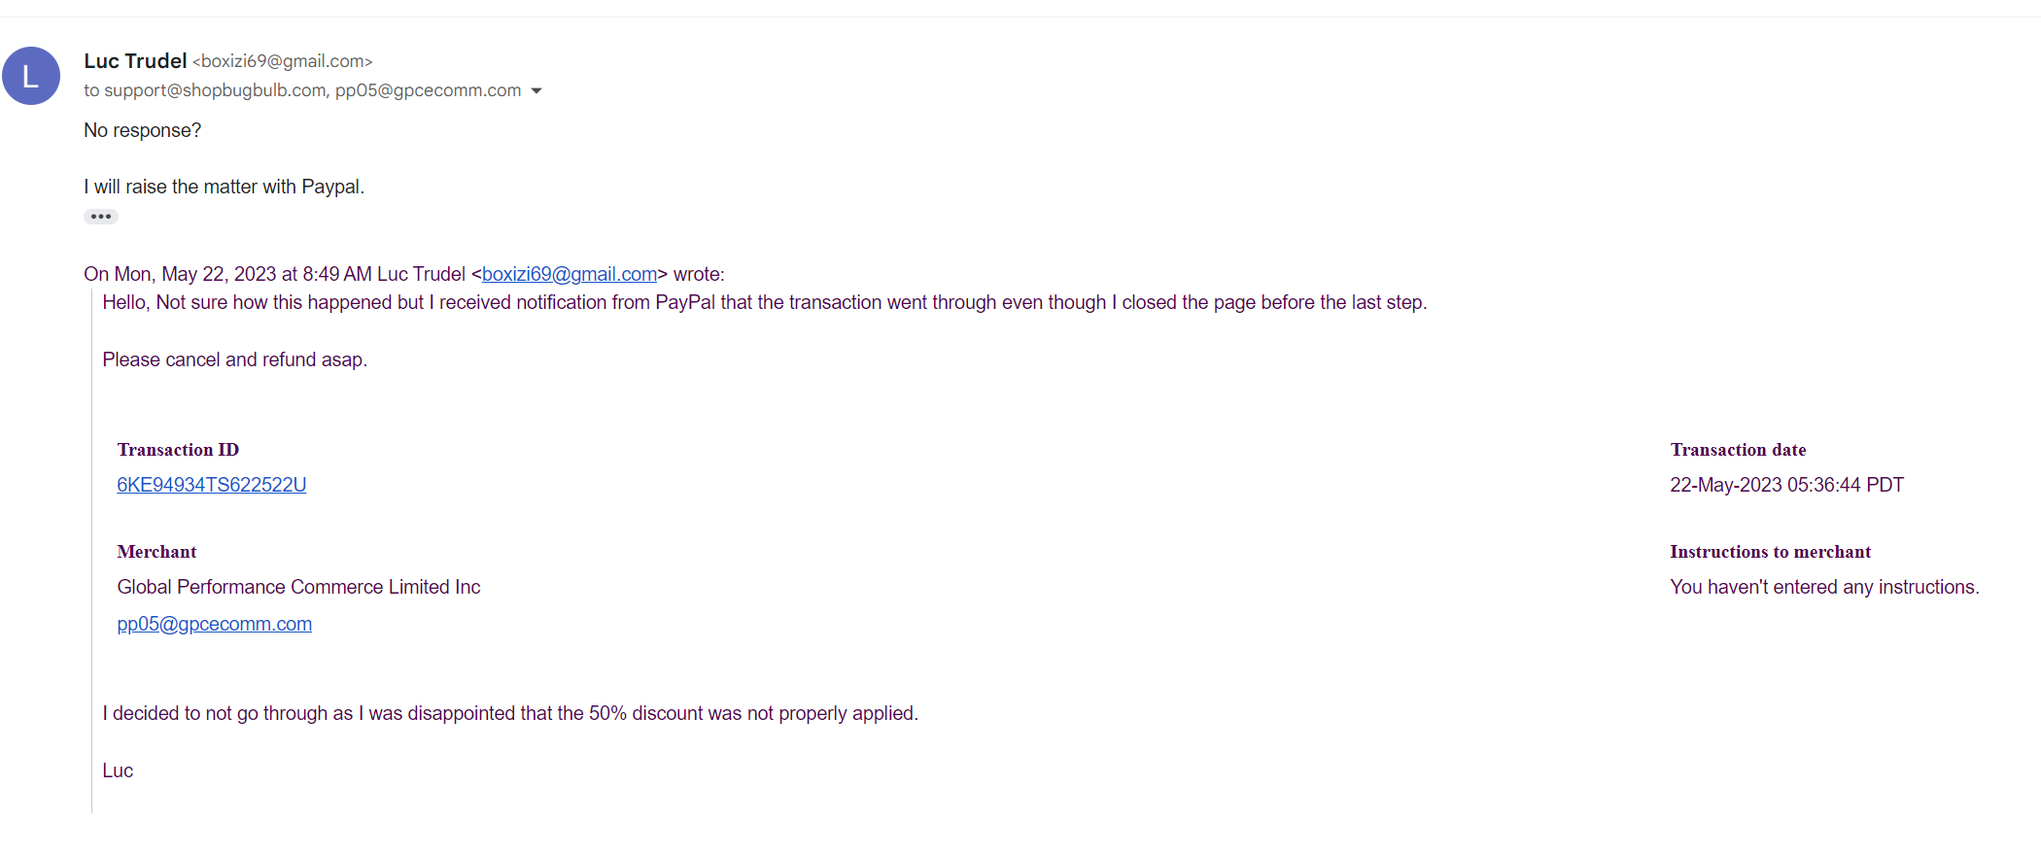Click the sender name Luc Trudel

click(x=135, y=61)
